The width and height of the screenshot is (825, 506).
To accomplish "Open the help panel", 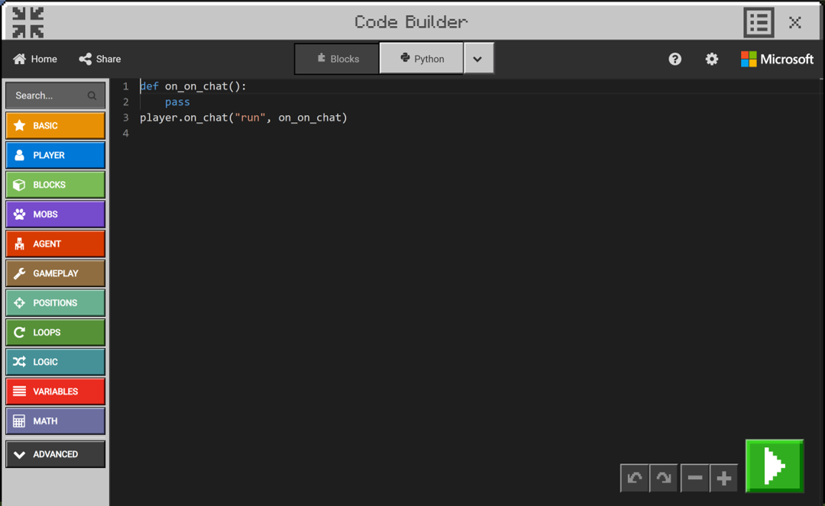I will tap(675, 59).
